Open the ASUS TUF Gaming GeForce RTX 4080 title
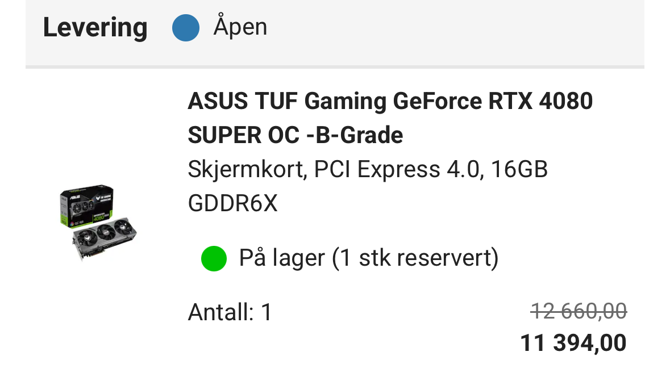This screenshot has height=381, width=670. pyautogui.click(x=390, y=101)
